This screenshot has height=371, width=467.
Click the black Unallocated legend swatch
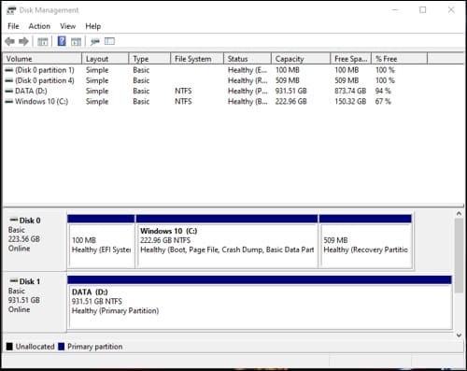click(9, 347)
